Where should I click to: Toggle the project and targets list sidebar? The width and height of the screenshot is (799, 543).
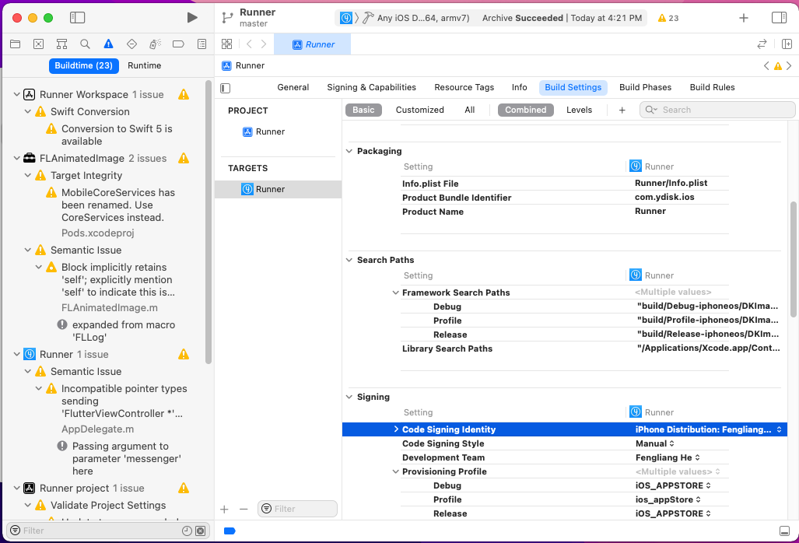tap(226, 88)
